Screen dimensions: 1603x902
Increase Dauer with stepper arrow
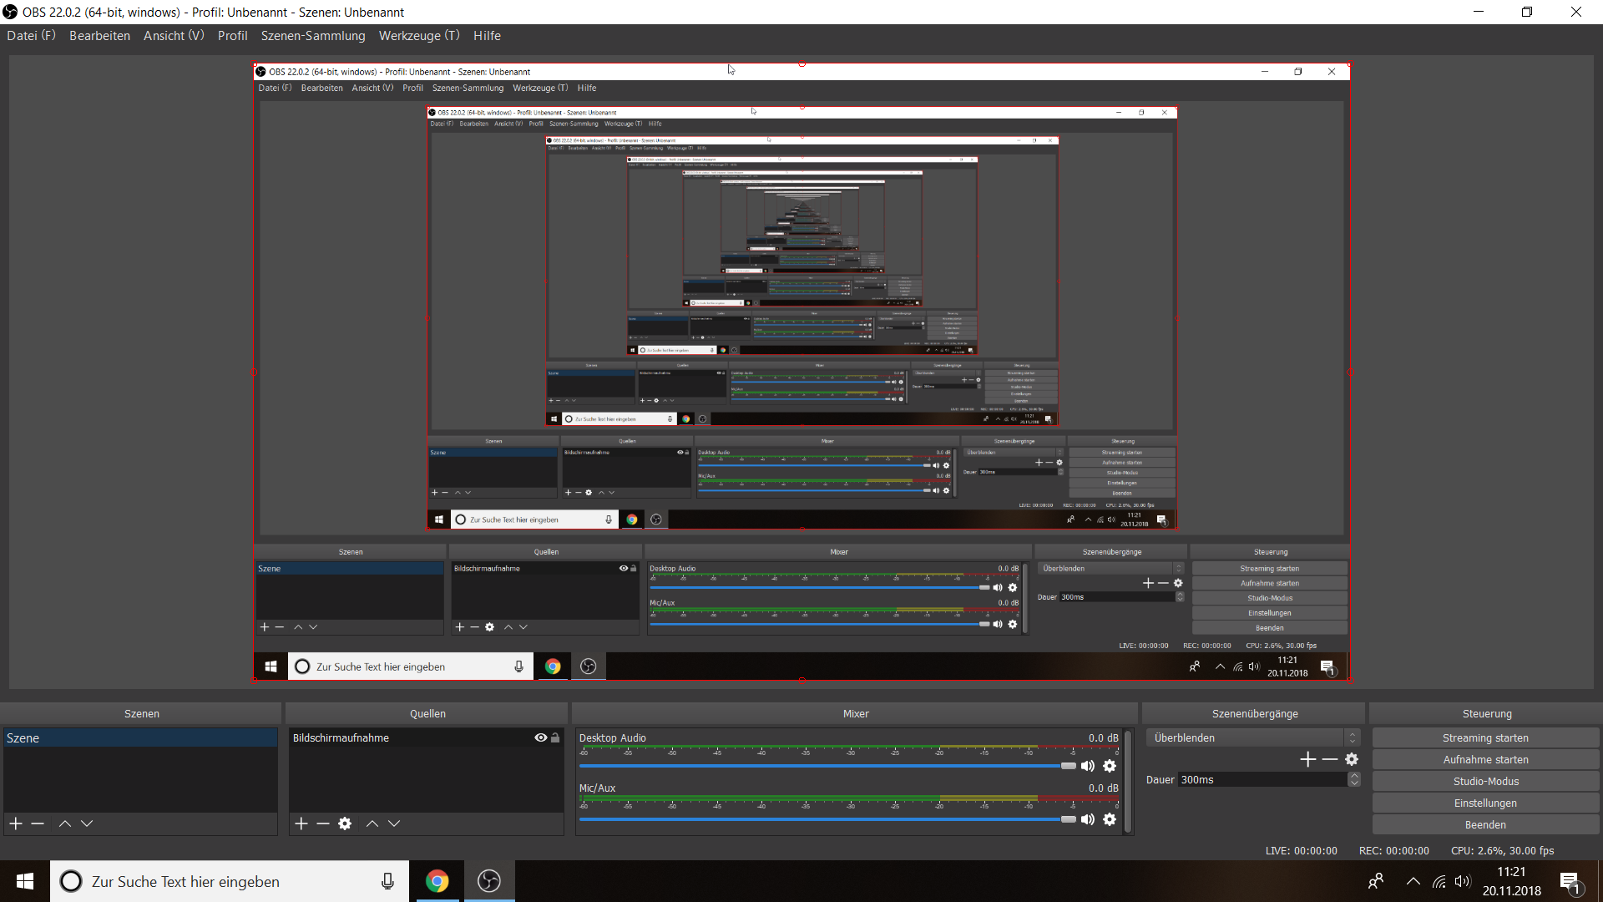tap(1354, 776)
